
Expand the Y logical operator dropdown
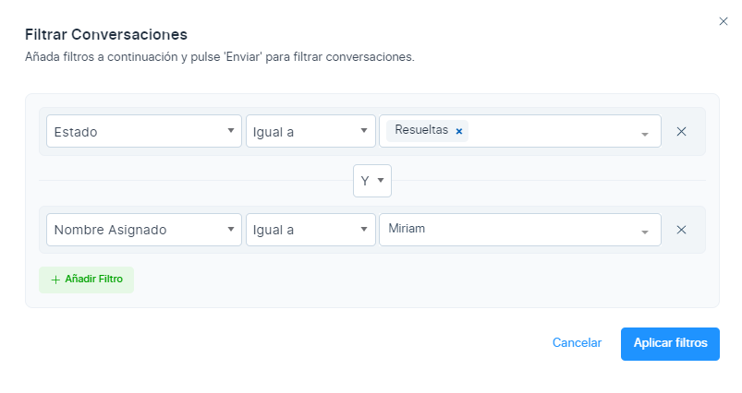371,181
